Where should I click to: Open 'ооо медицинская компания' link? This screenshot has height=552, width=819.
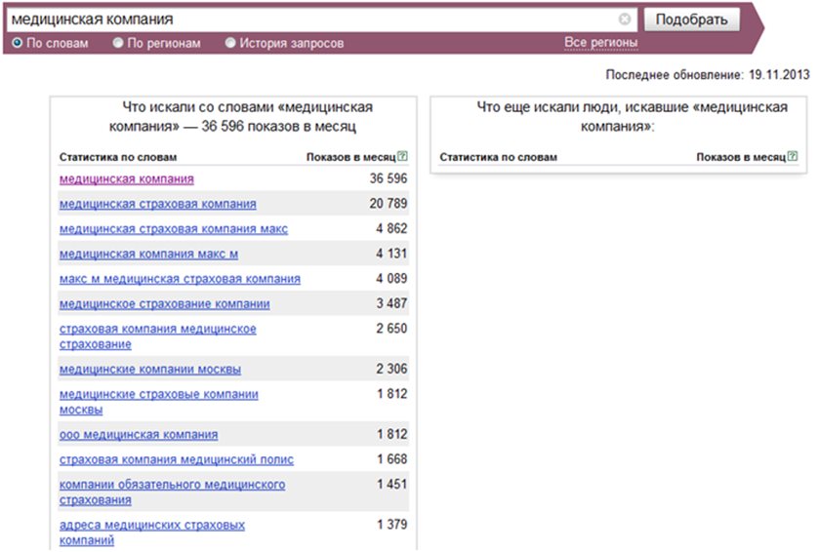point(139,435)
